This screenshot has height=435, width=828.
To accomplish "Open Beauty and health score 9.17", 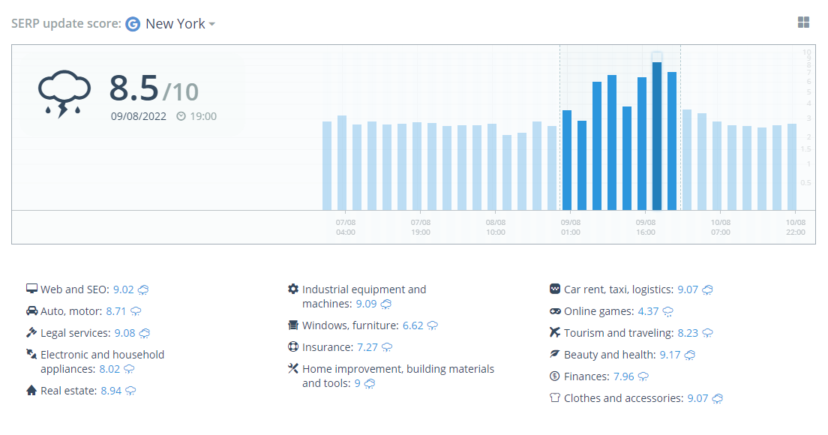I will coord(670,355).
